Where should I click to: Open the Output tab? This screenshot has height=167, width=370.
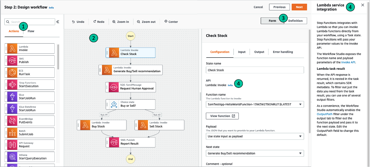coord(259,52)
